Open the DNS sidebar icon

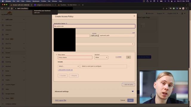[x=3, y=34]
